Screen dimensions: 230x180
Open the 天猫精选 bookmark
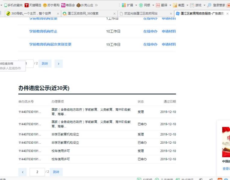33,5
